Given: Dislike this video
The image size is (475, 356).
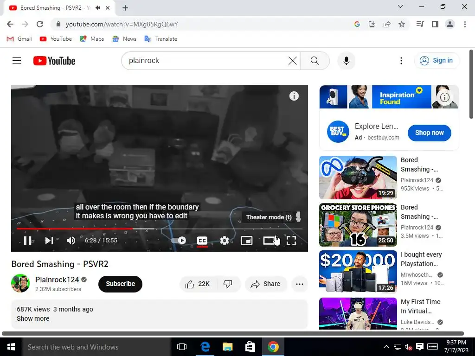Looking at the screenshot, I should [228, 284].
